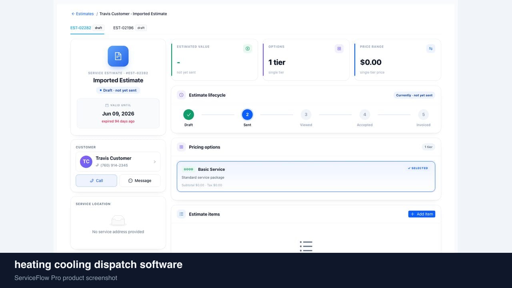The height and width of the screenshot is (288, 512).
Task: Click the Viewed step number 3
Action: (306, 115)
